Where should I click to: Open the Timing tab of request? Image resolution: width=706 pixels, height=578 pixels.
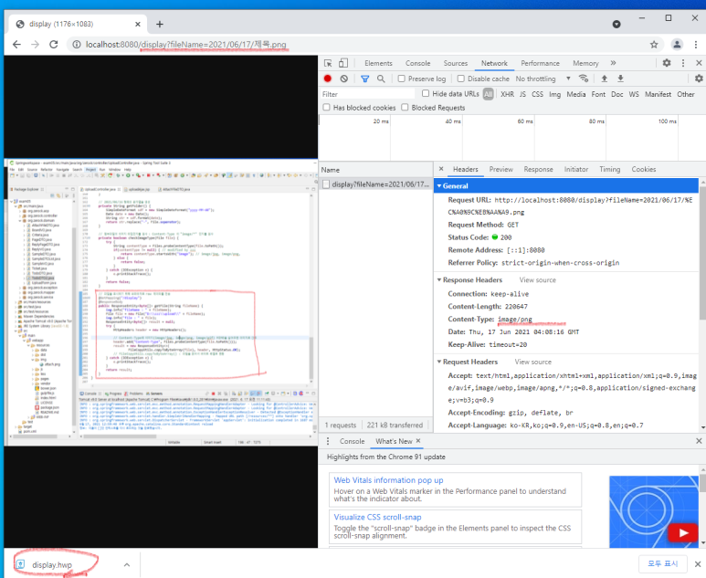point(610,169)
